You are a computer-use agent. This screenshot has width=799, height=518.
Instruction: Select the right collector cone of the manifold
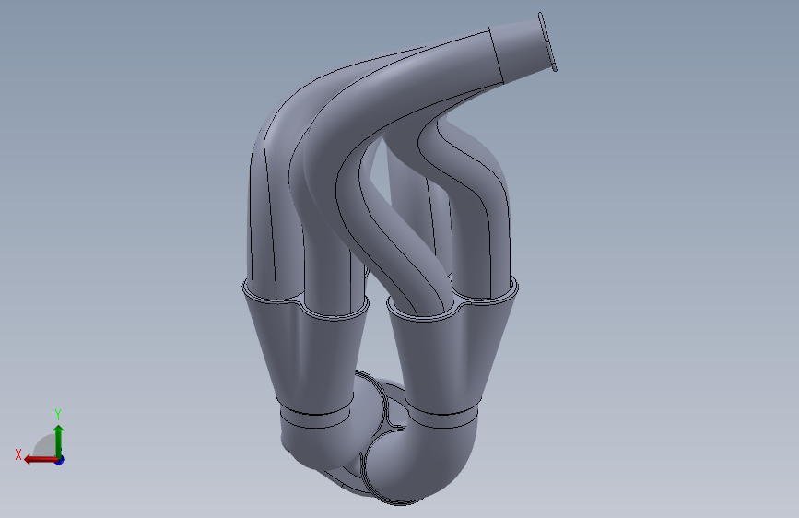(x=451, y=357)
